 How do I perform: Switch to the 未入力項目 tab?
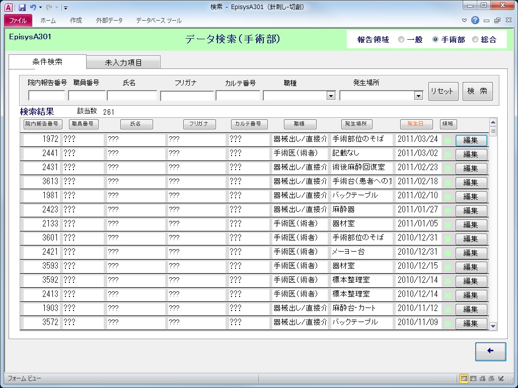[x=123, y=63]
